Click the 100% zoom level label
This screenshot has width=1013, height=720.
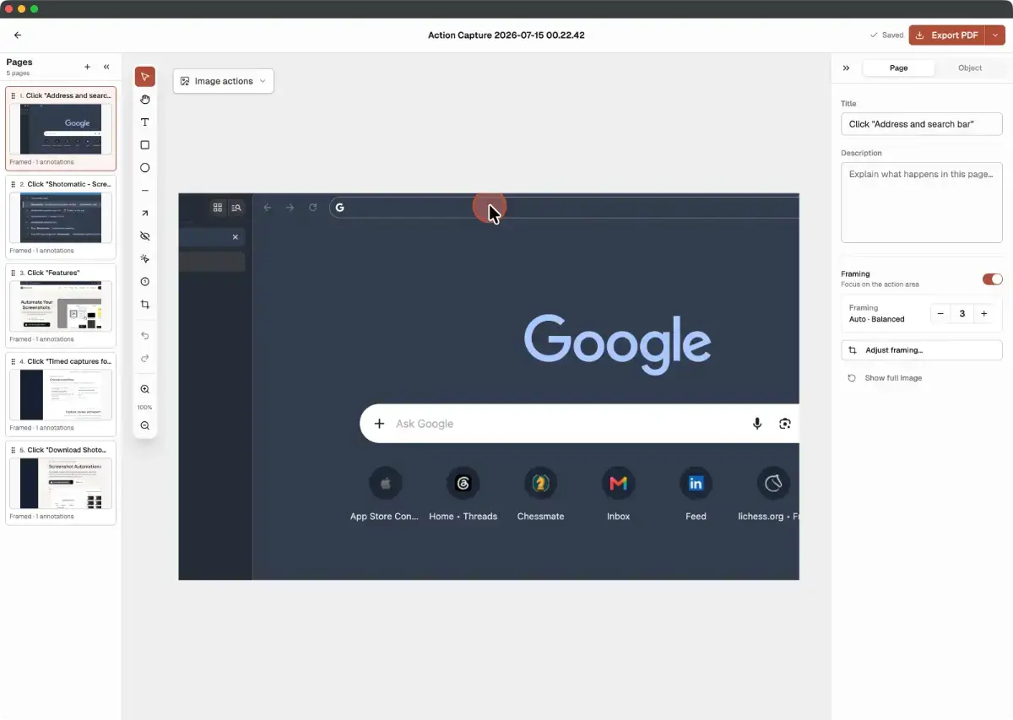(x=145, y=408)
